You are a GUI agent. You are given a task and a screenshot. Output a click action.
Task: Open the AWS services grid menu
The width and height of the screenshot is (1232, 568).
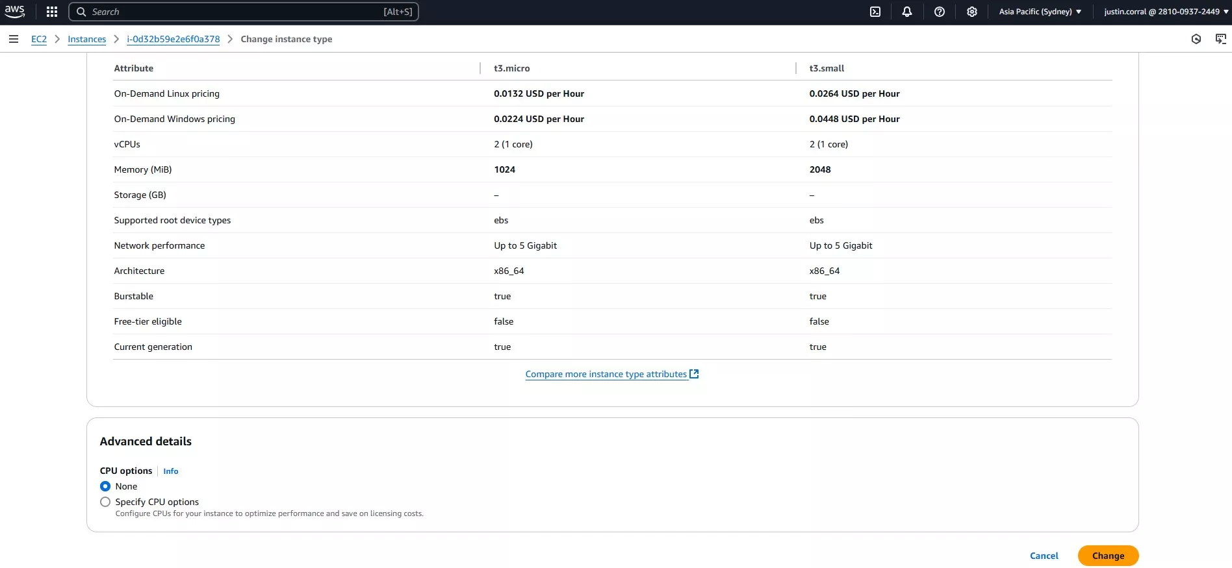coord(52,12)
